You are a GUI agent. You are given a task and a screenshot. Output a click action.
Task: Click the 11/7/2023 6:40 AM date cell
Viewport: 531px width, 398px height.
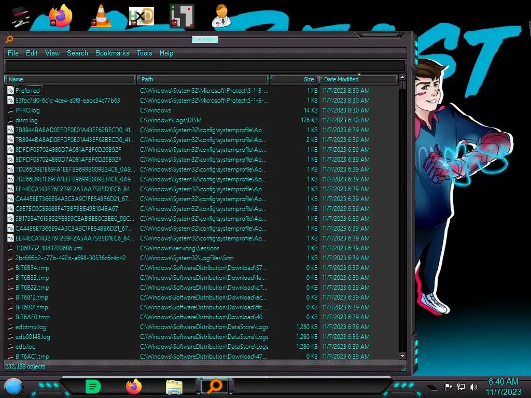[346, 120]
